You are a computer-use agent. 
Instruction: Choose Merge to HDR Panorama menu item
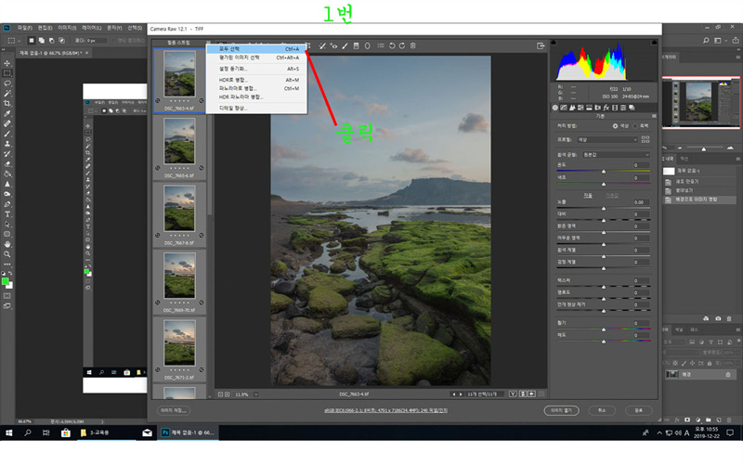[x=258, y=97]
